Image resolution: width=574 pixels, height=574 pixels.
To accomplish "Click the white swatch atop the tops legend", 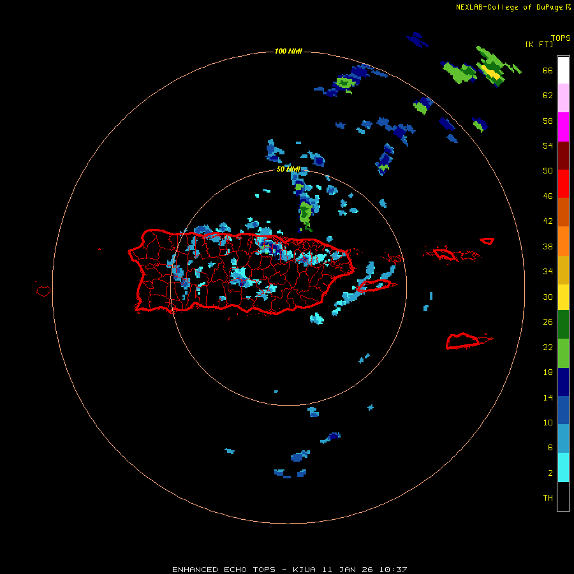I will coord(563,70).
